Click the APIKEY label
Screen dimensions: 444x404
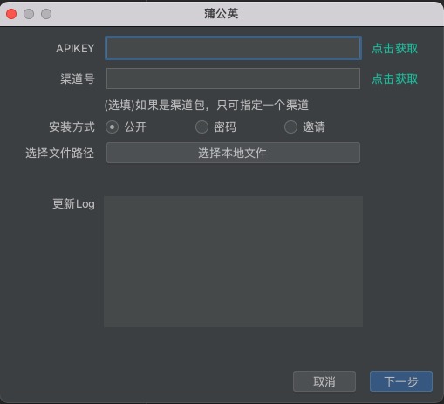tap(75, 49)
